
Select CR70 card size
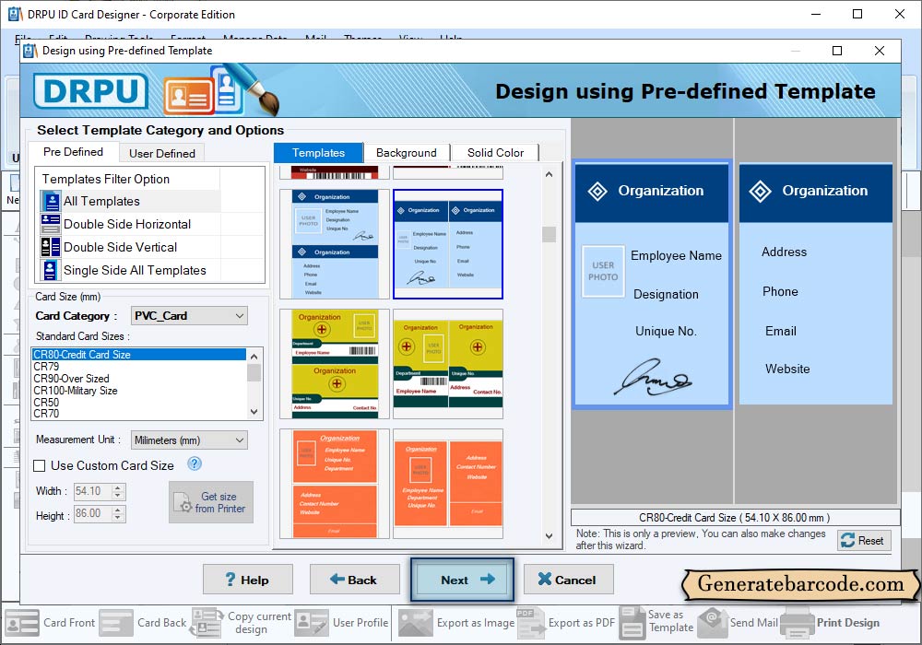coord(139,414)
